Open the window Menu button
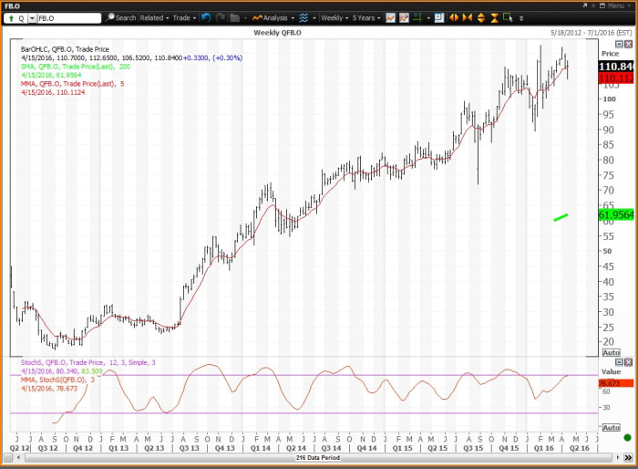 (x=613, y=5)
